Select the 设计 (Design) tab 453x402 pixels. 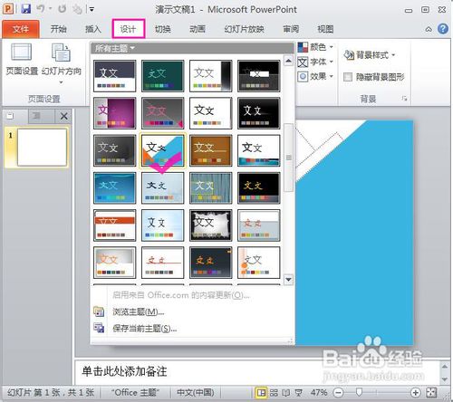click(x=129, y=29)
